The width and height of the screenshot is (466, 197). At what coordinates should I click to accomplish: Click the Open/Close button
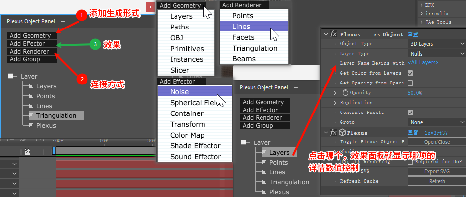click(x=437, y=142)
